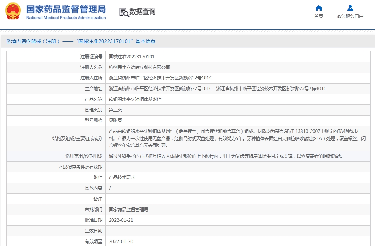Viewport: 375px width, 246px height.
Task: Click the document icon beside 境内医疗器械
Action: 8,41
